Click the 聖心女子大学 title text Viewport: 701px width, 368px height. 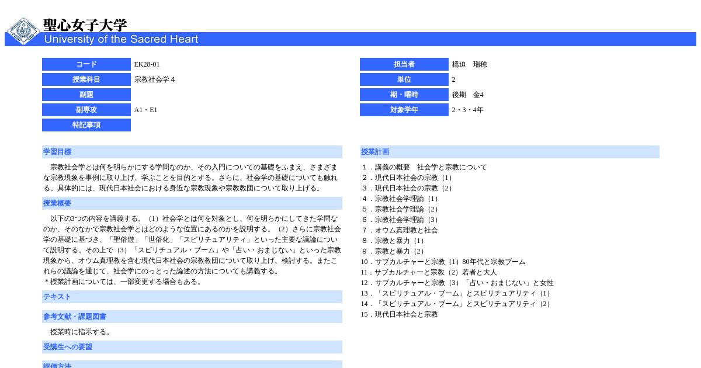[85, 25]
